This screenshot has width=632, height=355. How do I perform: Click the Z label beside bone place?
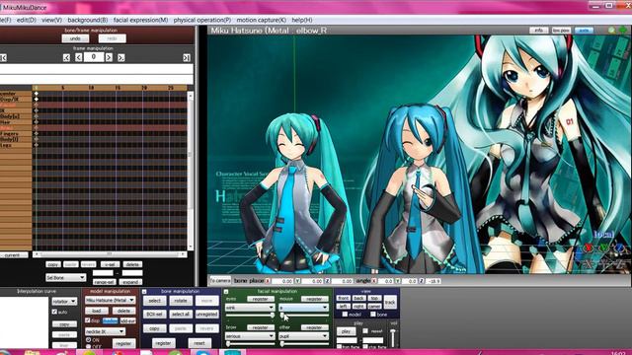tap(327, 281)
